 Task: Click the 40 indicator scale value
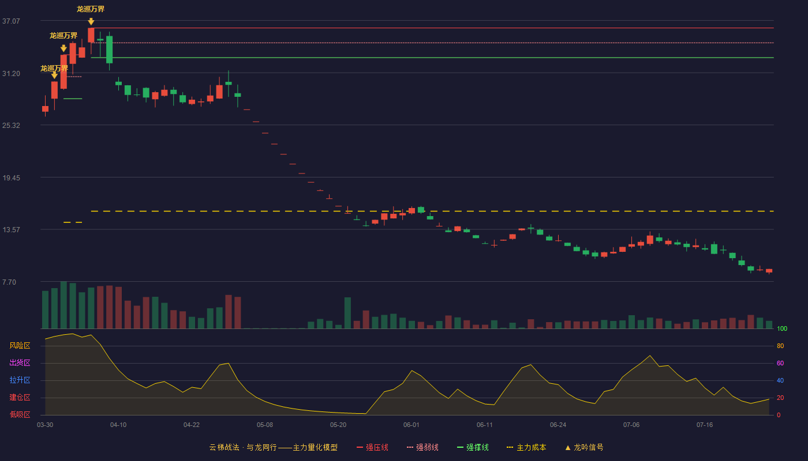pyautogui.click(x=780, y=380)
